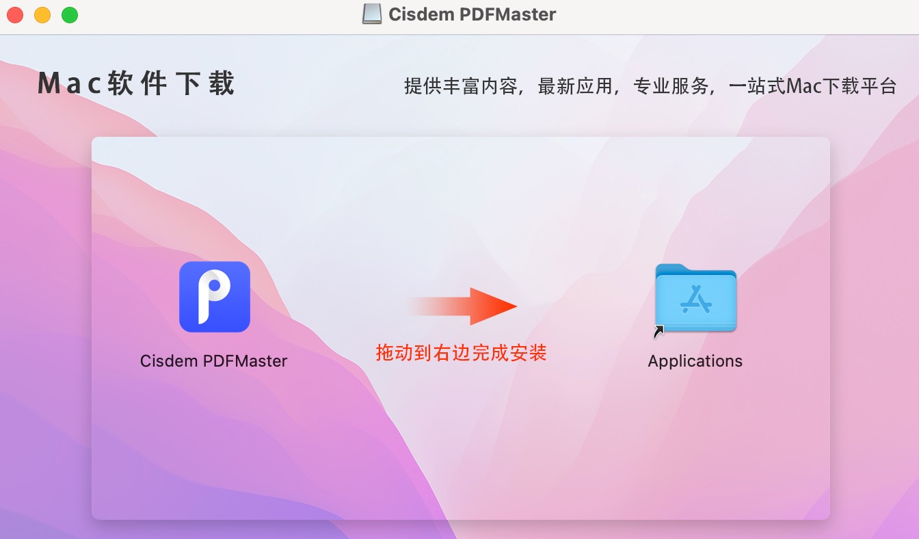The width and height of the screenshot is (919, 539).
Task: Select the "Applications" label under the folder
Action: 695,361
